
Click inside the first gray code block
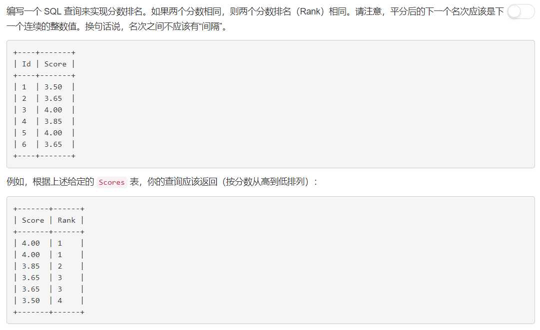click(x=270, y=104)
